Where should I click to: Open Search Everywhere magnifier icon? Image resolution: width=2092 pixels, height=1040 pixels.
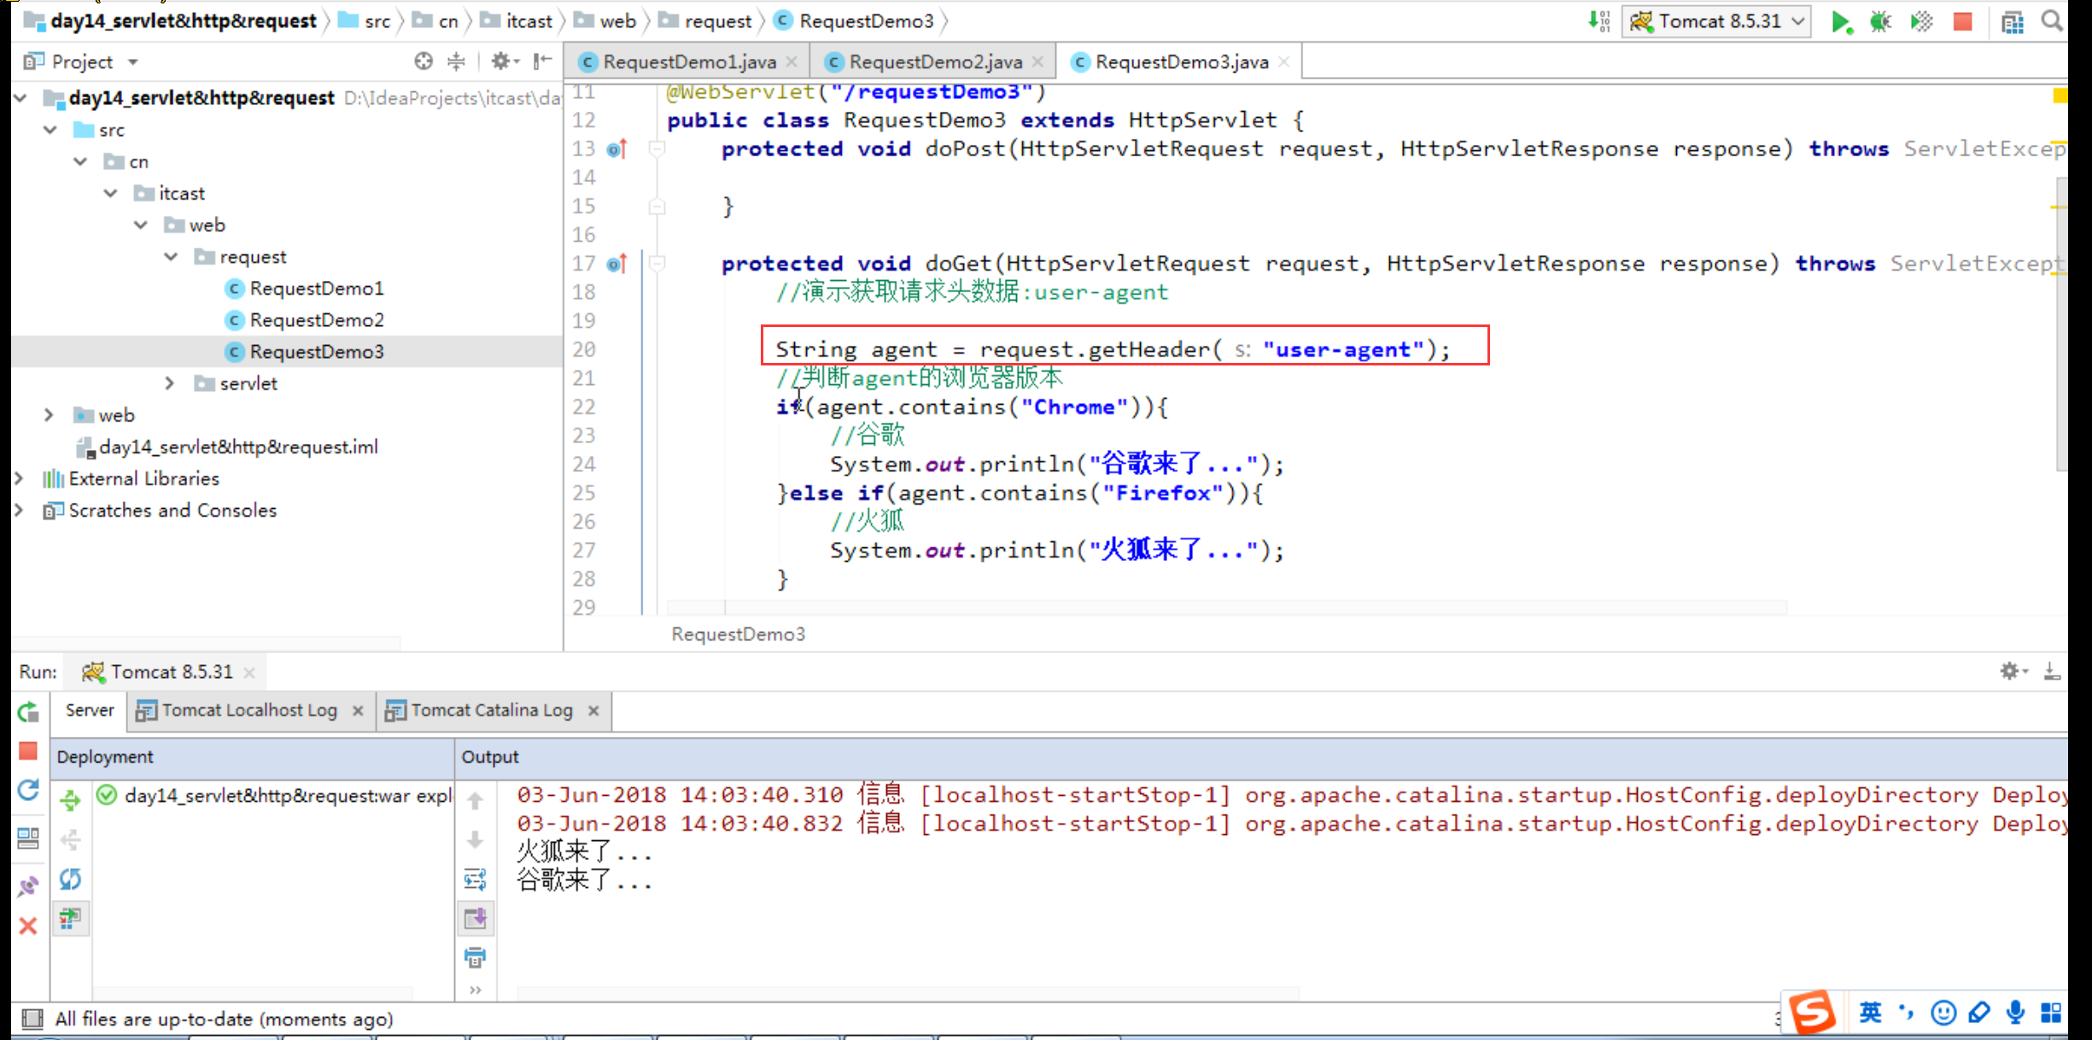click(2051, 21)
